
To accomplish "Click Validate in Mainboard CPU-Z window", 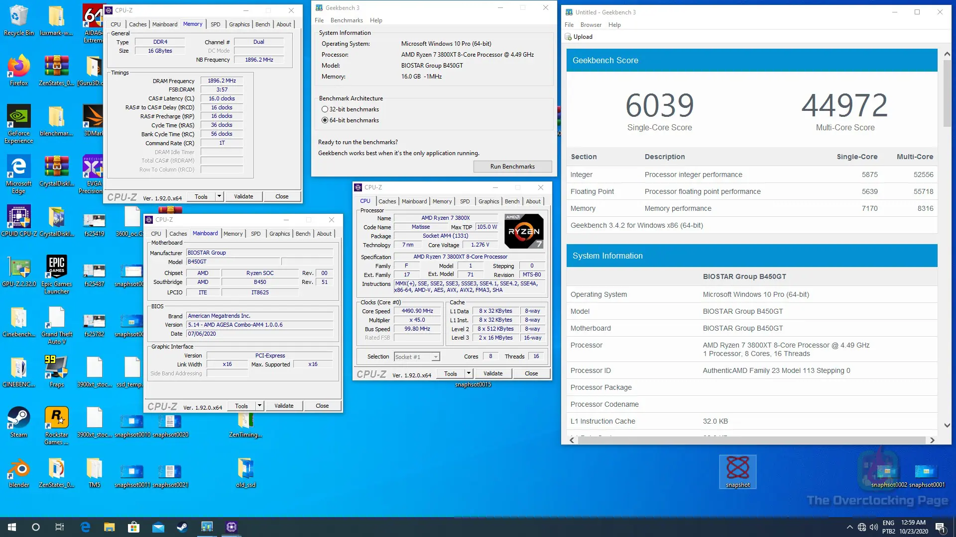I will tap(284, 406).
